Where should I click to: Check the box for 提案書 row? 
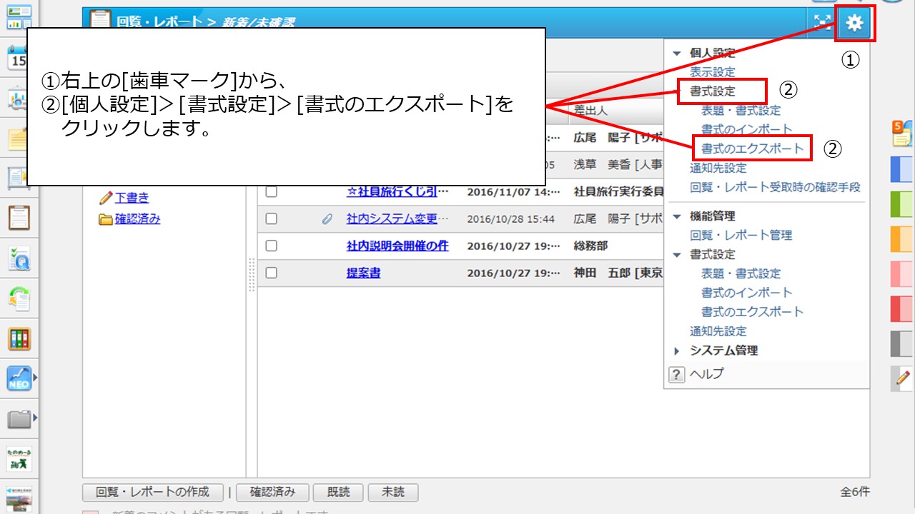(271, 273)
